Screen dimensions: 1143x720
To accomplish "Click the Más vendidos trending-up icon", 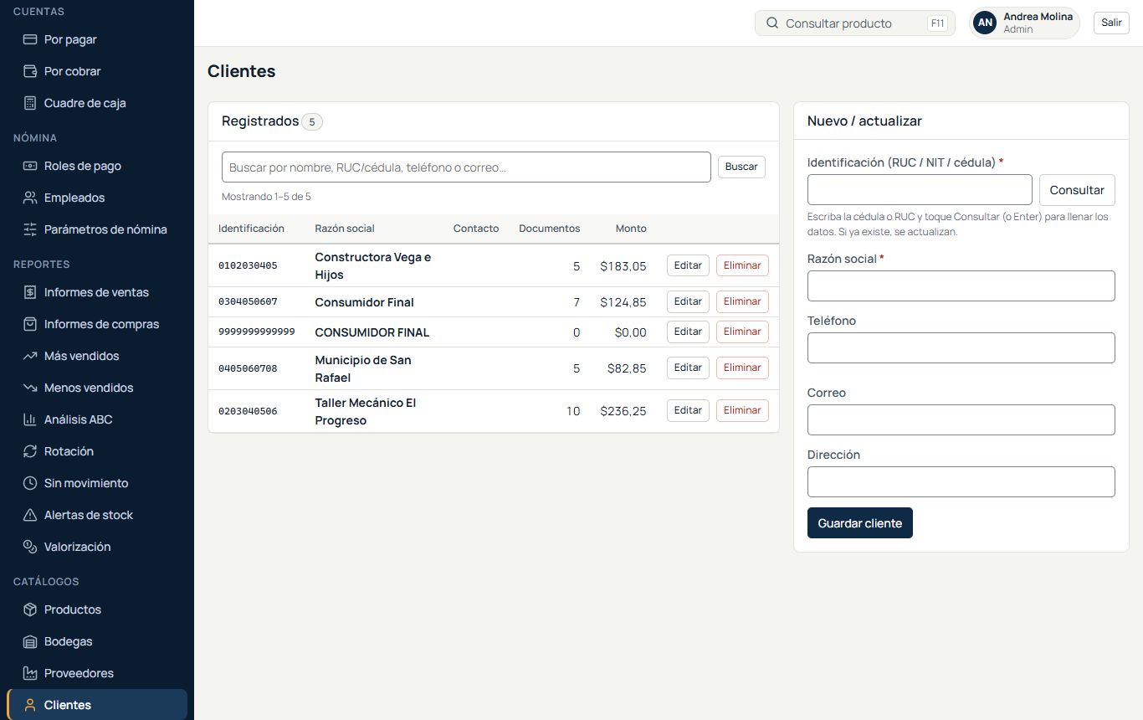I will 30,356.
